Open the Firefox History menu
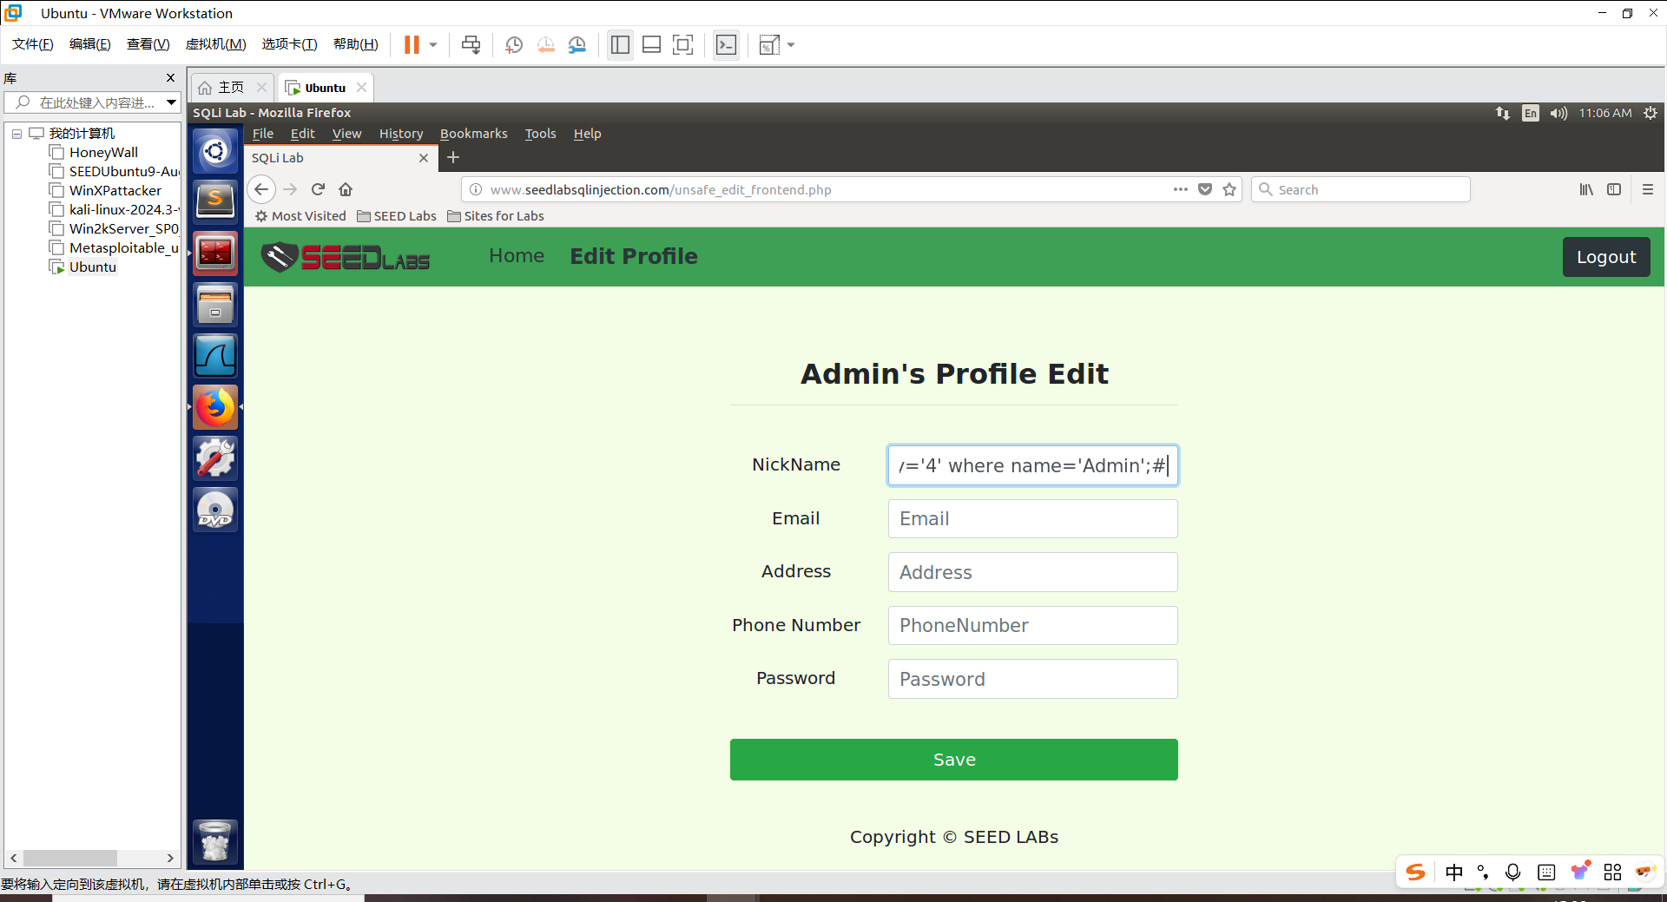Screen dimensions: 1667x902 pyautogui.click(x=401, y=134)
